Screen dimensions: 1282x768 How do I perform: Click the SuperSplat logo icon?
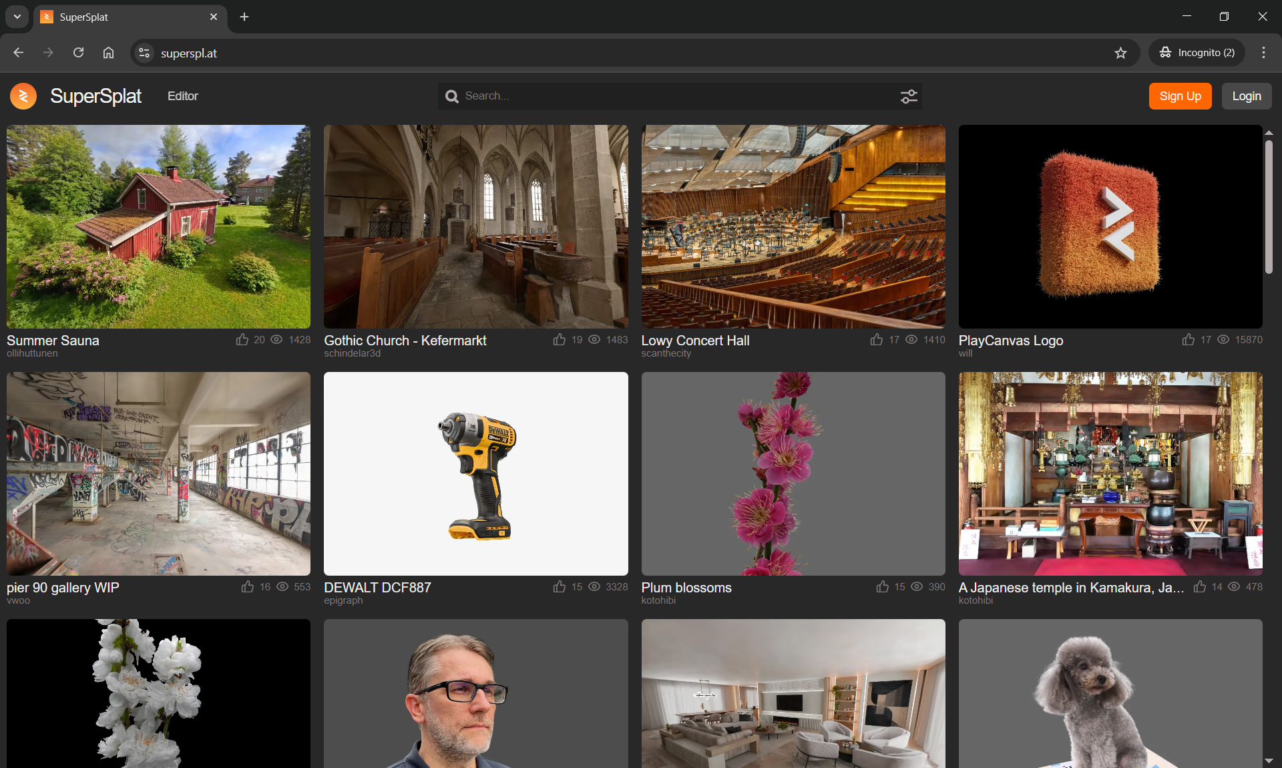[x=23, y=96]
